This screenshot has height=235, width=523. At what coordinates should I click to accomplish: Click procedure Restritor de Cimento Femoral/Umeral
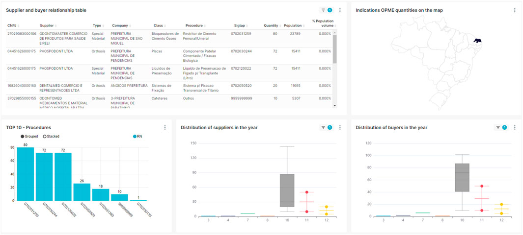click(199, 36)
